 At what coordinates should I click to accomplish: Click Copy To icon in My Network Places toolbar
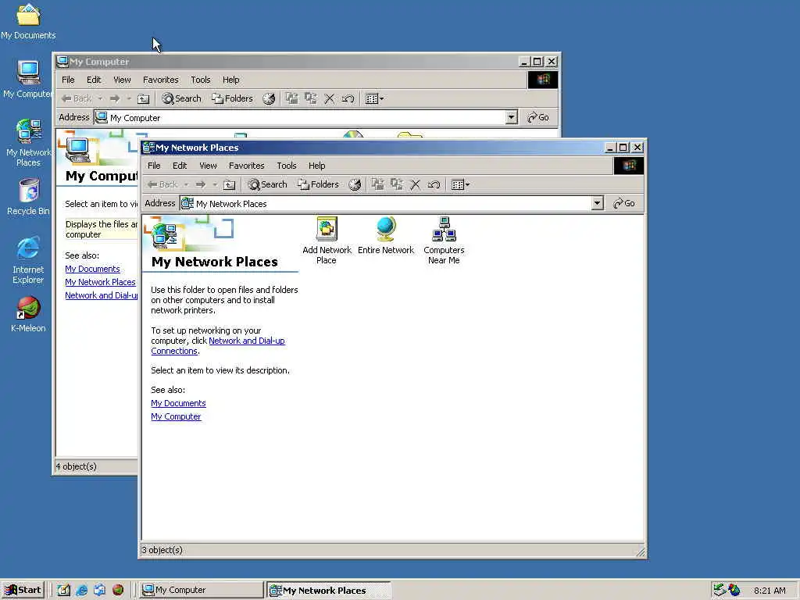[x=397, y=184]
